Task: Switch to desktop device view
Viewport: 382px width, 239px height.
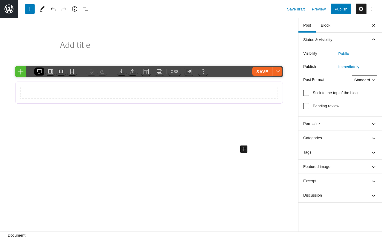Action: coord(39,71)
